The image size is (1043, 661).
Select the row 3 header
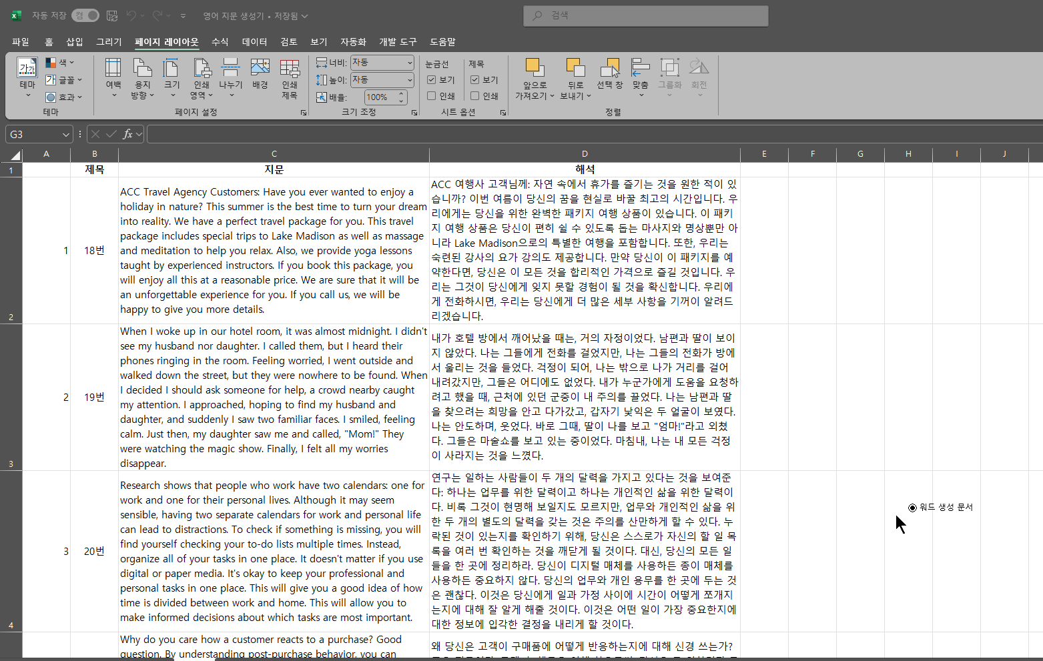pos(11,398)
